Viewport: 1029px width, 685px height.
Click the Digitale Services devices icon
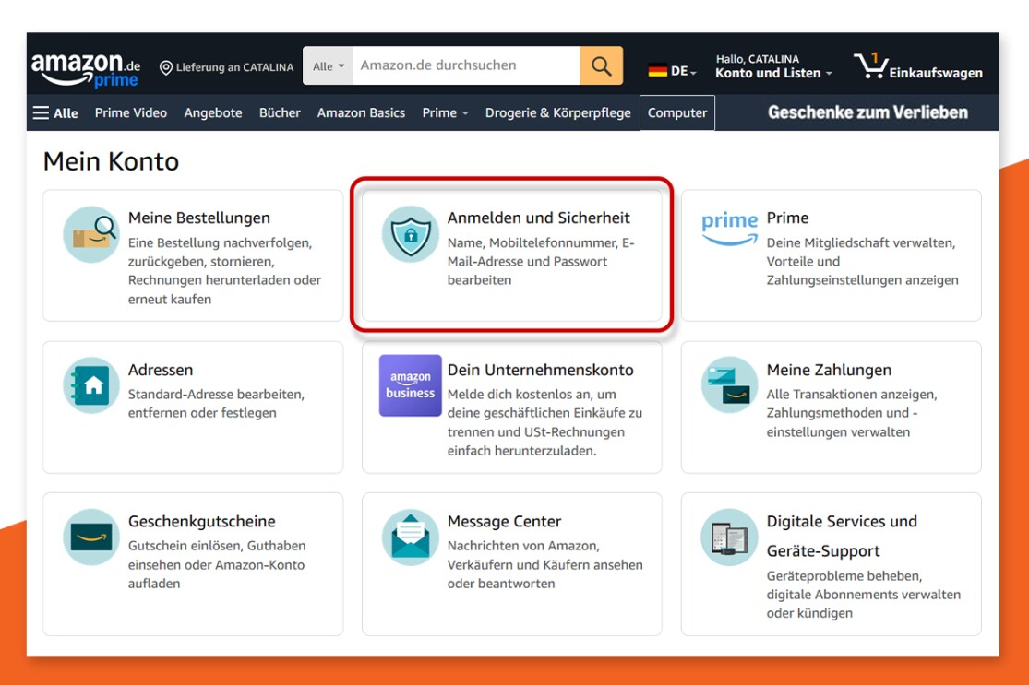729,537
